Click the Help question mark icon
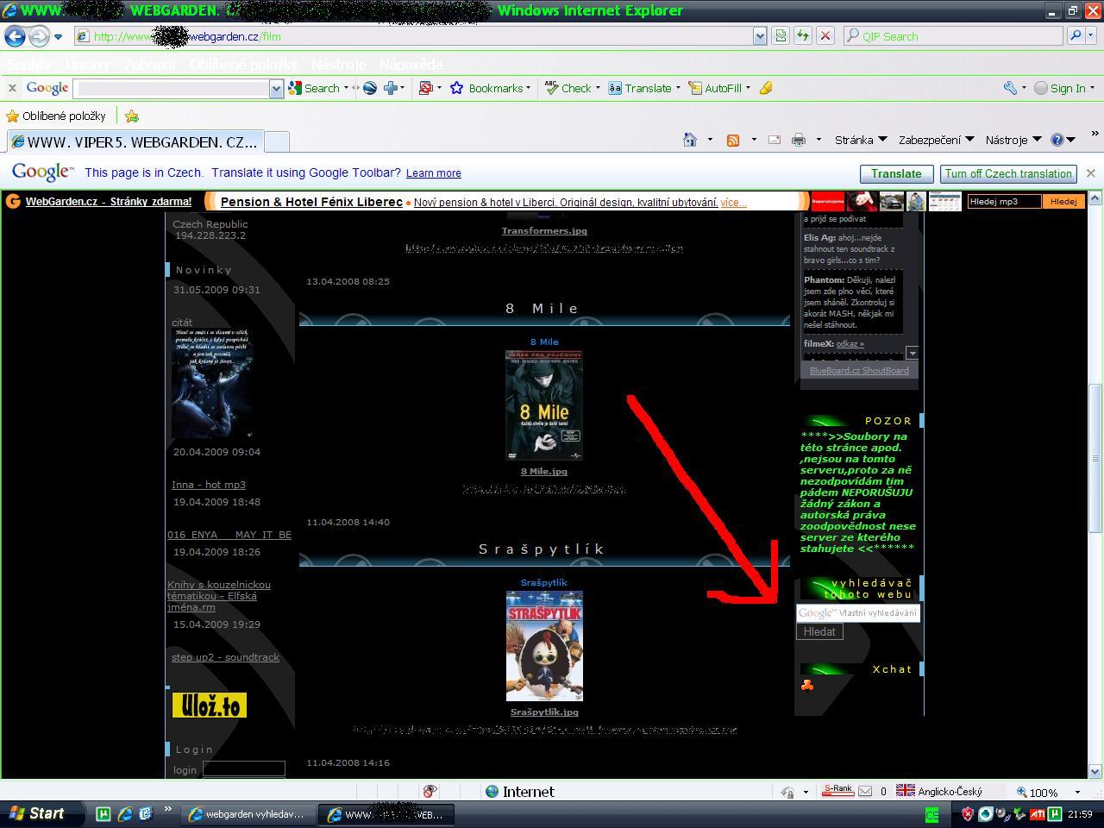Viewport: 1104px width, 828px height. tap(1059, 140)
